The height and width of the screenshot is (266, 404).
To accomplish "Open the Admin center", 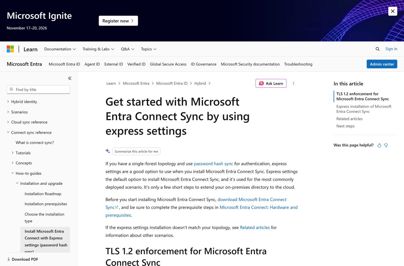I will (x=382, y=64).
